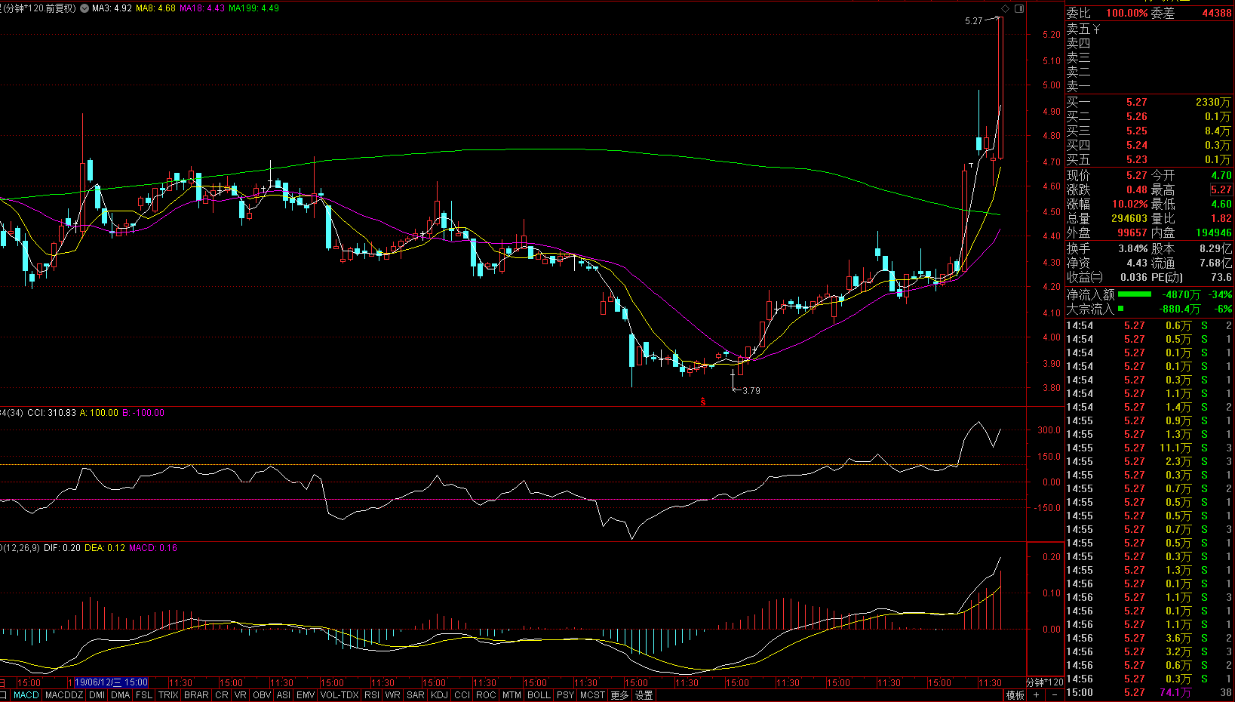
Task: Click the MA3: 4.92 legend label
Action: [x=112, y=8]
